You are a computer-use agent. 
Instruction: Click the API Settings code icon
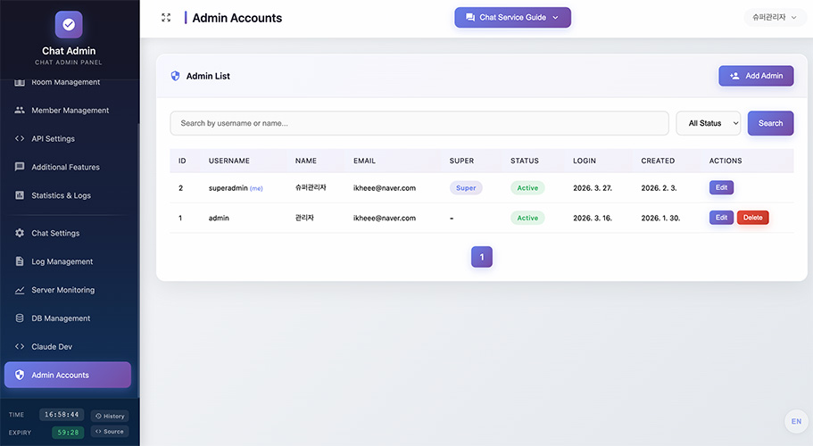(20, 138)
